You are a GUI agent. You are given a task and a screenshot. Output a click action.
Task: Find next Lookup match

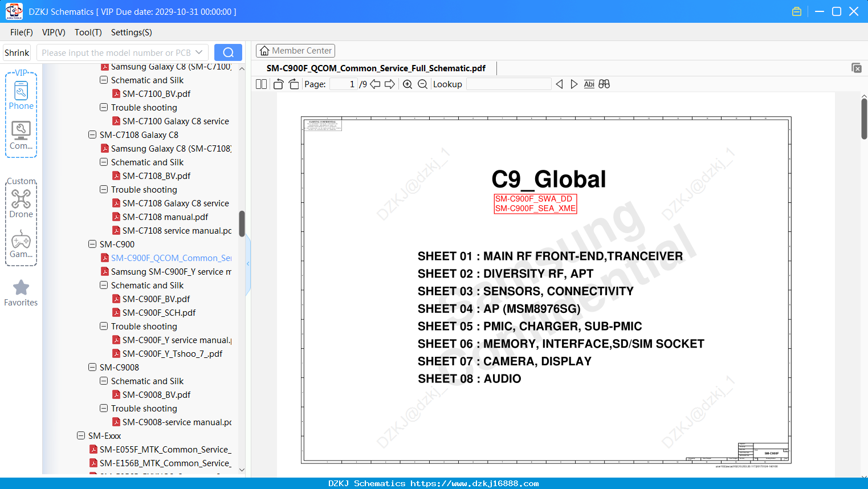[x=574, y=84]
